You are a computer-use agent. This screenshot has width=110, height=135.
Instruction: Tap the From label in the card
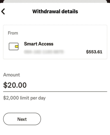point(13,33)
